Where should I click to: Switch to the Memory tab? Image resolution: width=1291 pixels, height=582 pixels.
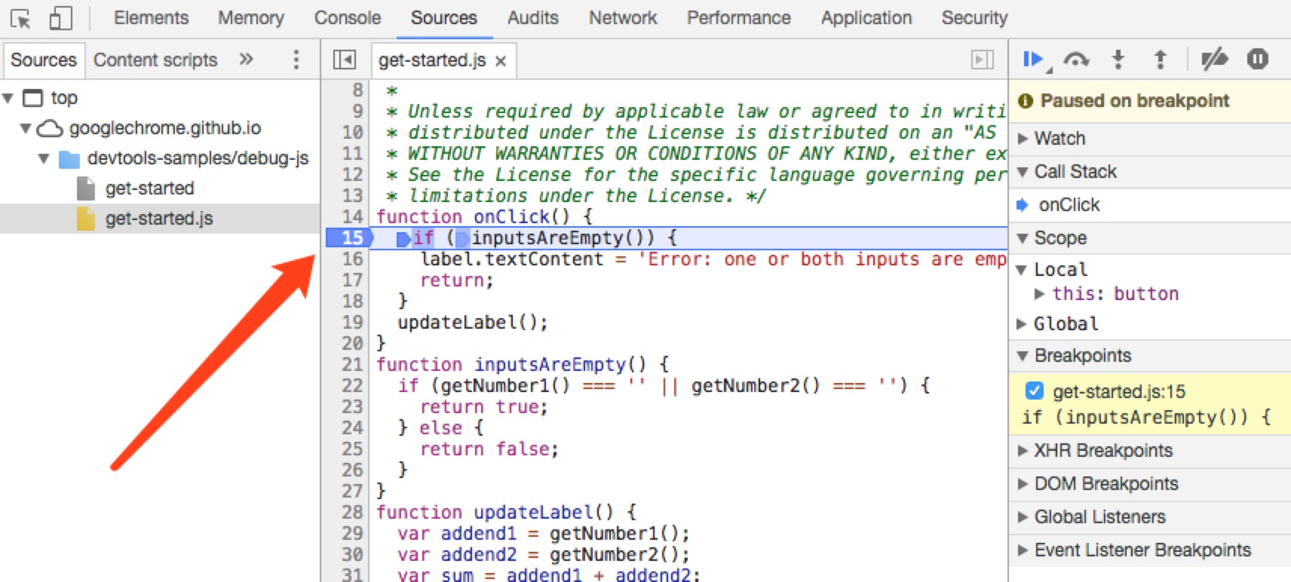coord(251,17)
